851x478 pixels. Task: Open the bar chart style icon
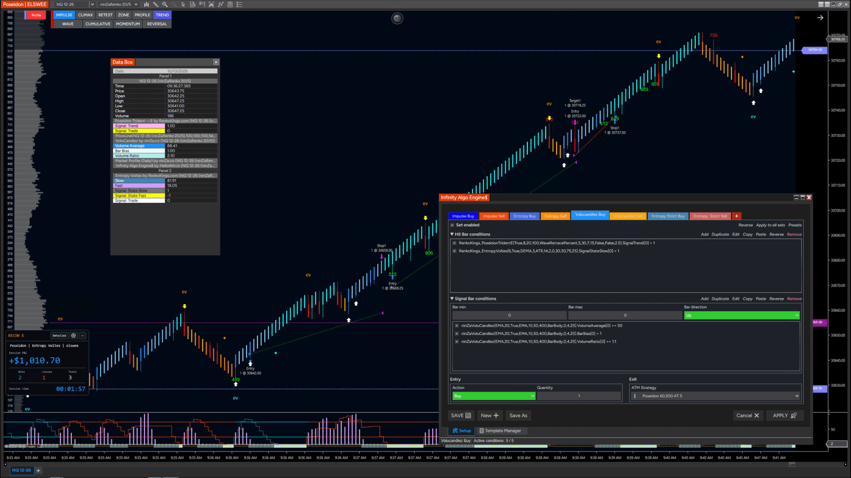click(x=146, y=4)
